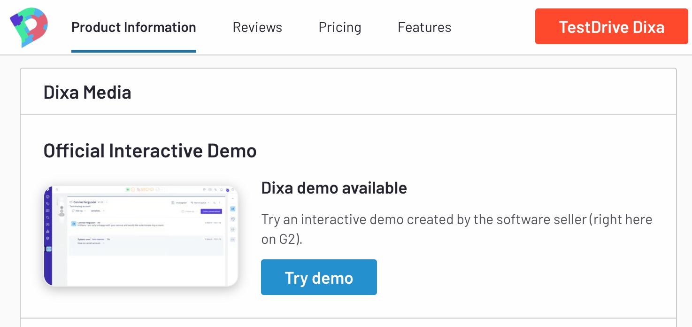Image resolution: width=692 pixels, height=327 pixels.
Task: Click the Official Interactive Demo heading
Action: (150, 151)
